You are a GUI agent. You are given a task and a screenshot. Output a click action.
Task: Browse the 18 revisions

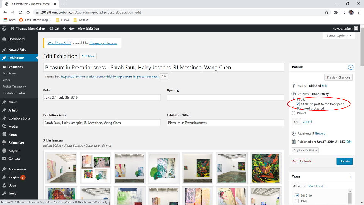point(320,133)
